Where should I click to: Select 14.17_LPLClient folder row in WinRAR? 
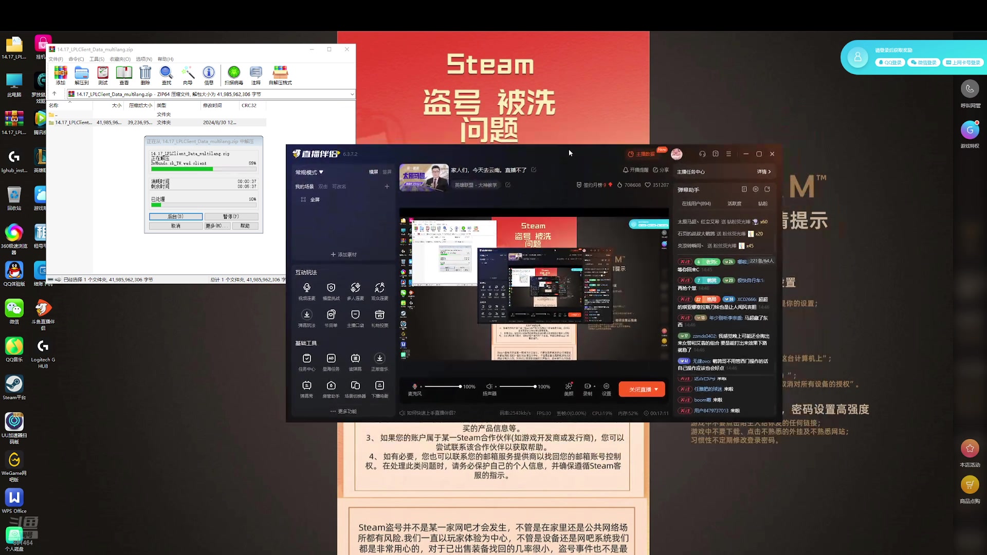pos(157,122)
